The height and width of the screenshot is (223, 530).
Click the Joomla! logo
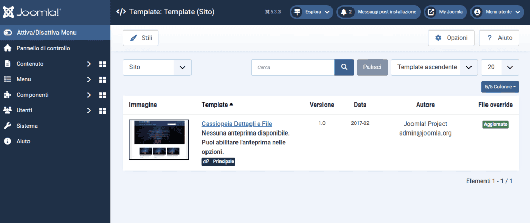coord(32,12)
